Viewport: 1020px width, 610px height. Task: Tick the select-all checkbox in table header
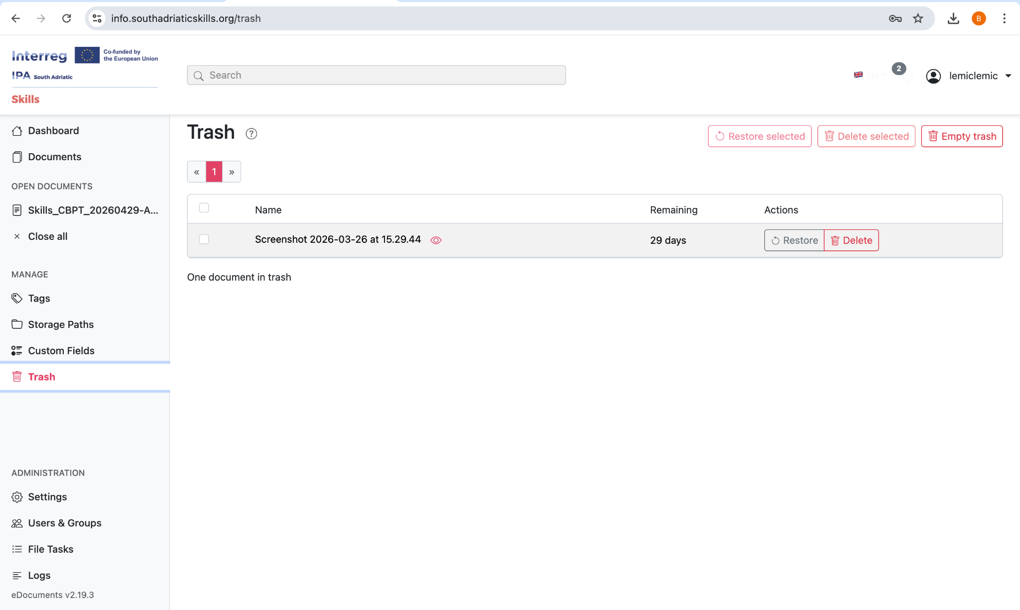(x=204, y=208)
